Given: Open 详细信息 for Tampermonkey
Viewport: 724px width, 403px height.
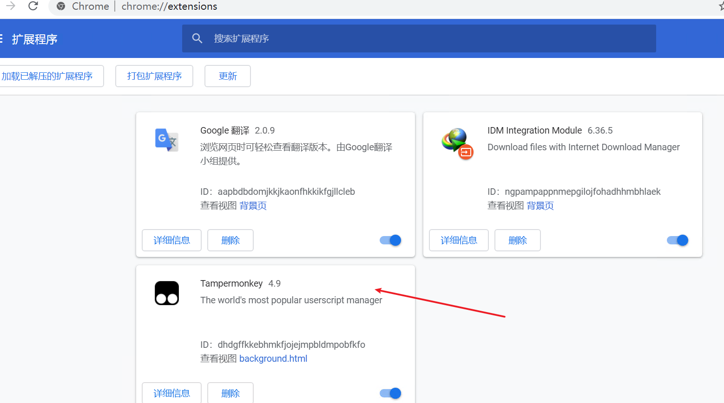Looking at the screenshot, I should click(x=171, y=393).
